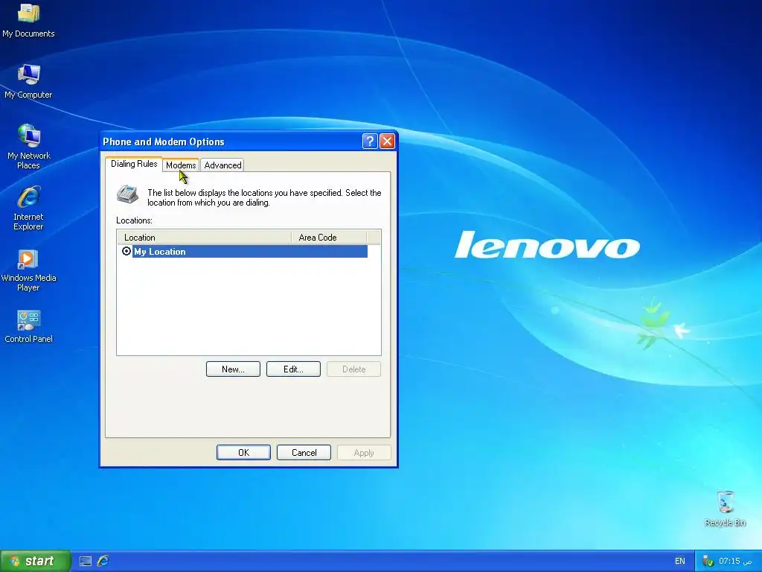Open Control Panel desktop icon
762x572 pixels.
pyautogui.click(x=29, y=326)
